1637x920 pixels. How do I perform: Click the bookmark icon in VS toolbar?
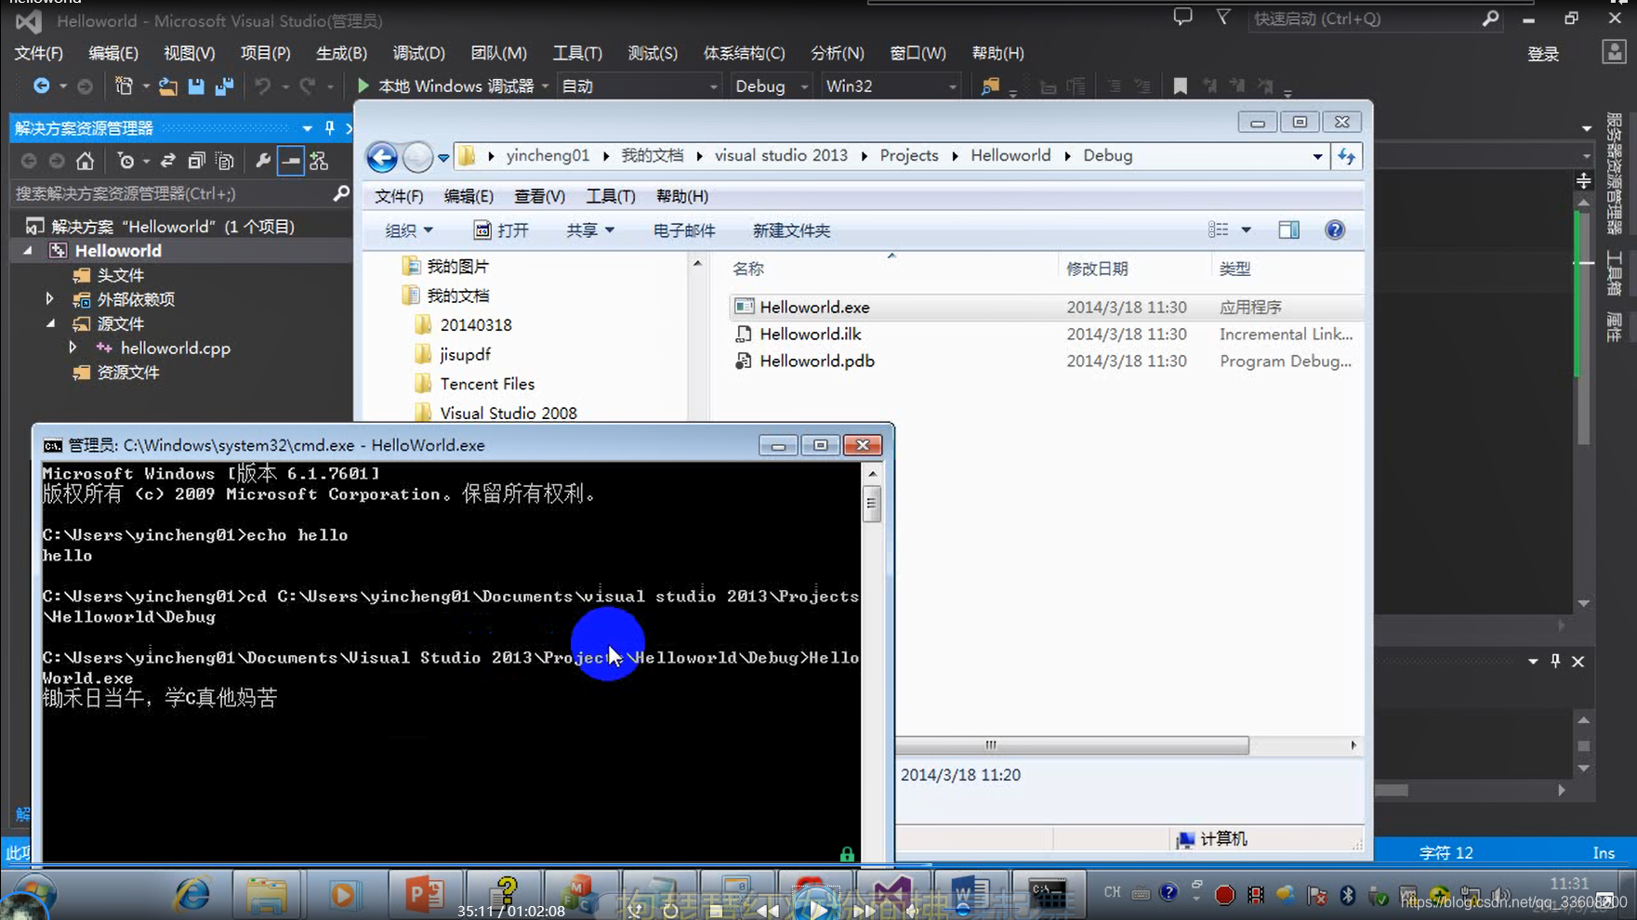tap(1180, 86)
